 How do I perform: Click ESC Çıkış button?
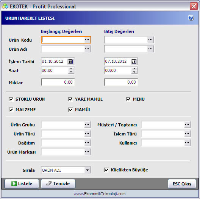(x=182, y=184)
